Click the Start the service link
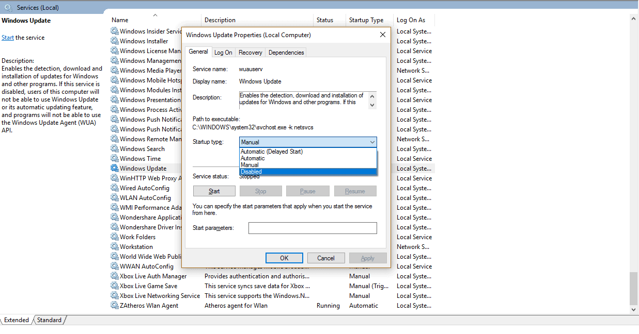Image resolution: width=639 pixels, height=334 pixels. click(x=8, y=38)
